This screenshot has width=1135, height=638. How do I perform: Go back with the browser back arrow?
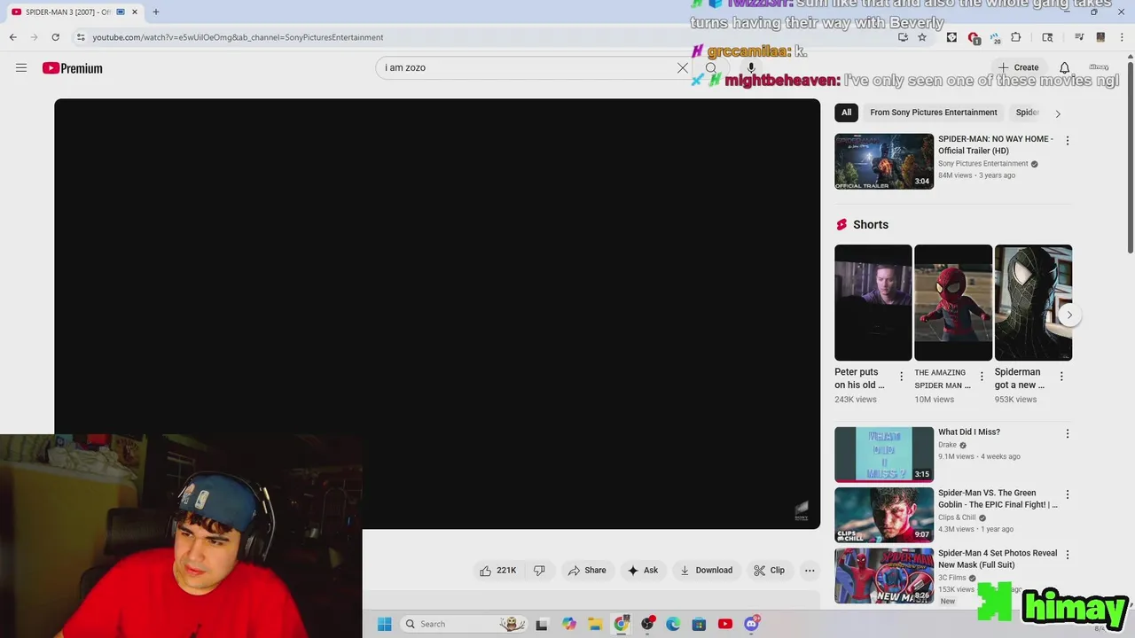coord(12,37)
